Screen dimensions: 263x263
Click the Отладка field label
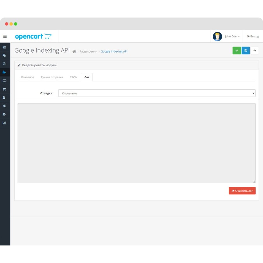coord(46,93)
